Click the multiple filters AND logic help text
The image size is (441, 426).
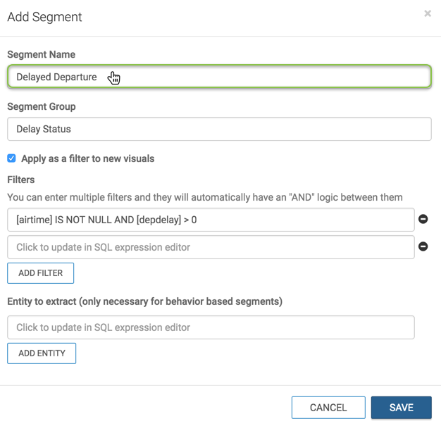click(x=204, y=197)
